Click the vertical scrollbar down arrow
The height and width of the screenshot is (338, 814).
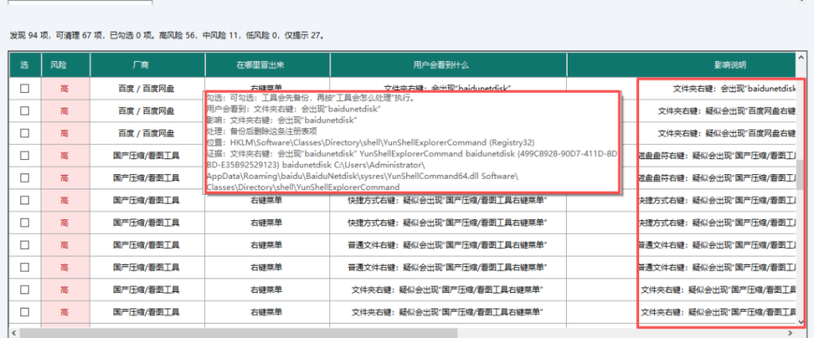click(801, 324)
